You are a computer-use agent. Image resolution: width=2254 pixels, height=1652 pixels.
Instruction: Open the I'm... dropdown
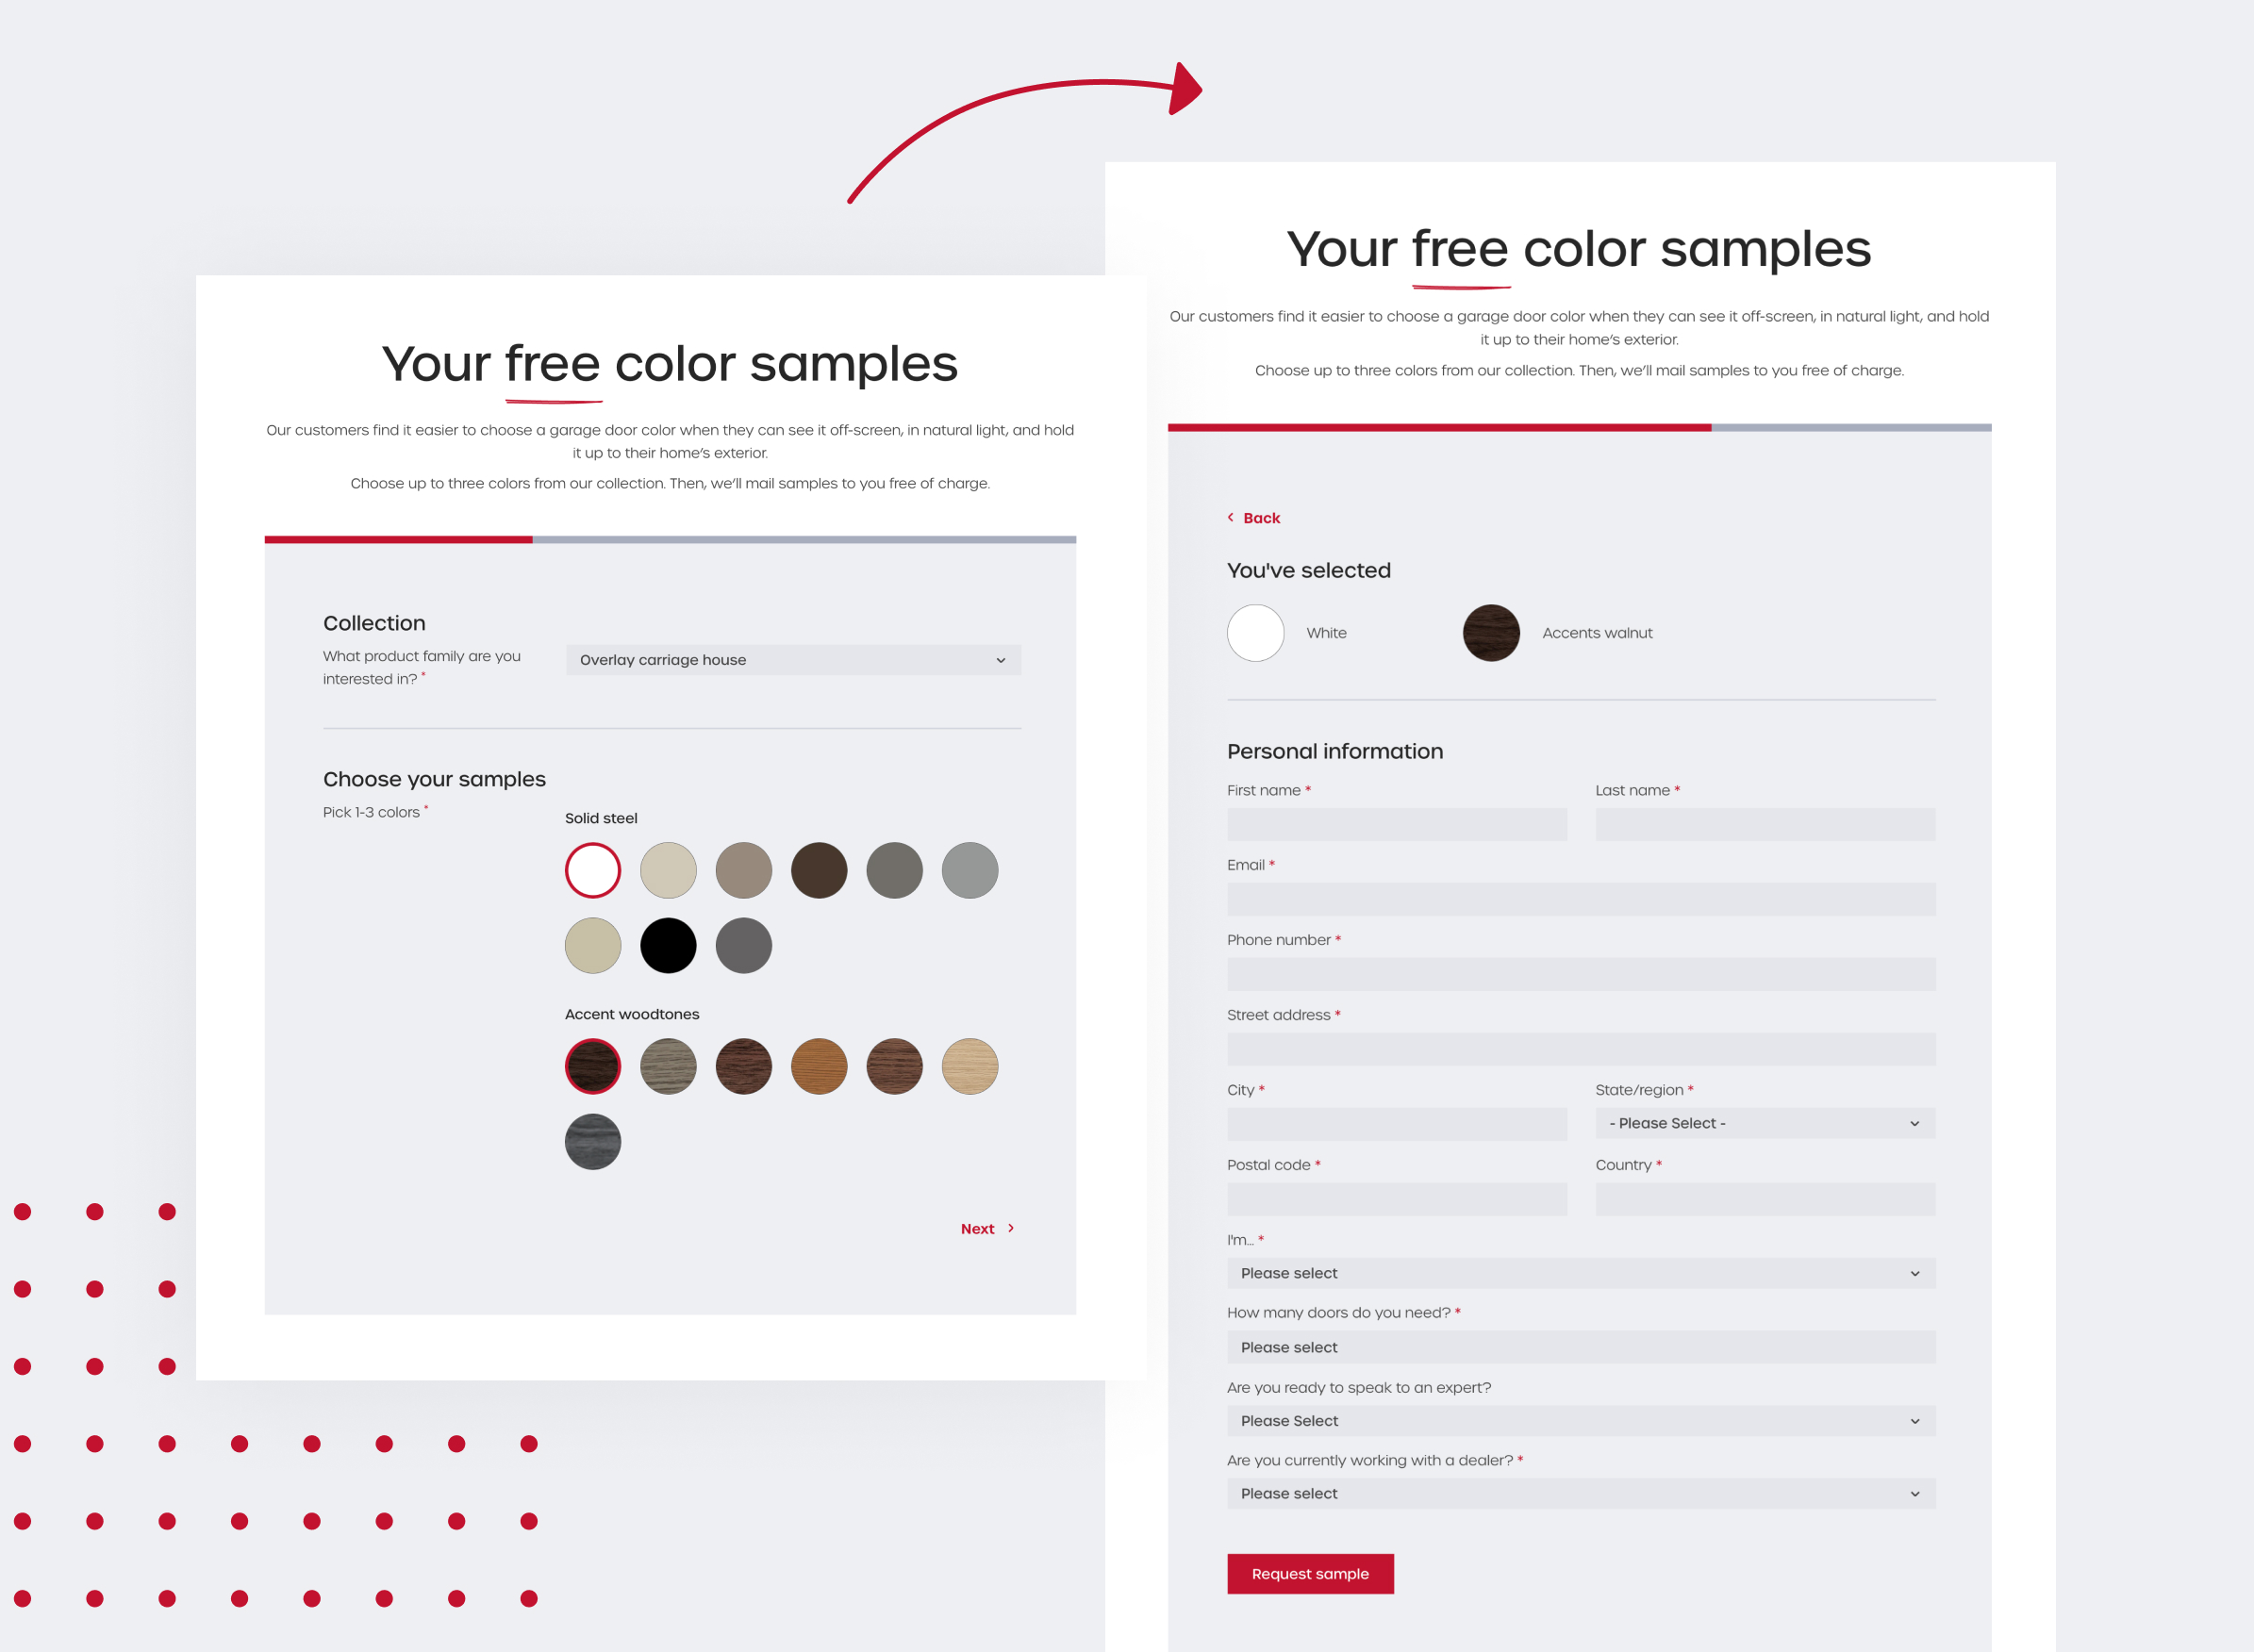[1580, 1273]
